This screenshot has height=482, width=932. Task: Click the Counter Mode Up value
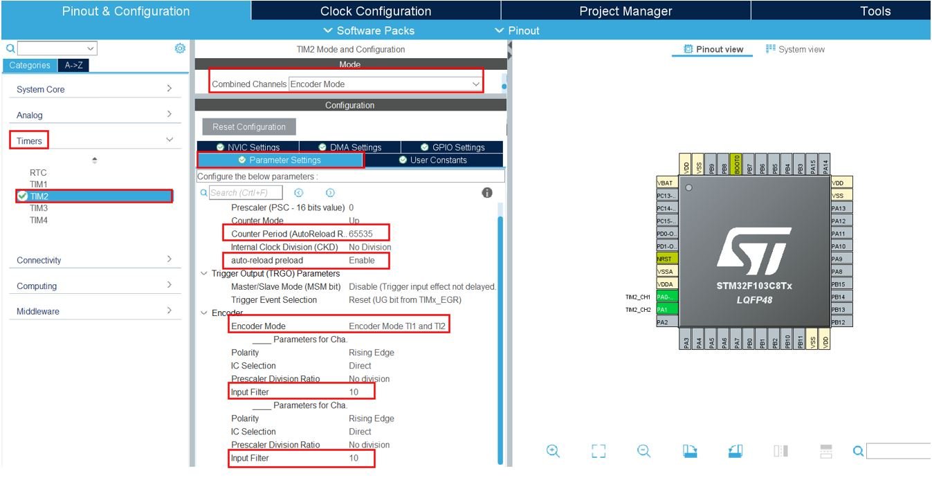pos(354,221)
